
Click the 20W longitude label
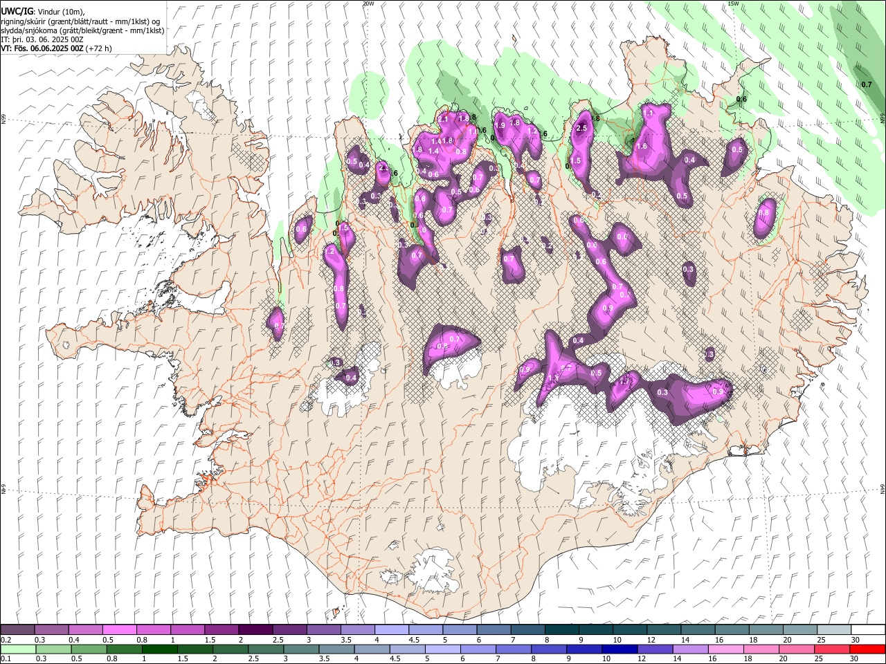368,3
